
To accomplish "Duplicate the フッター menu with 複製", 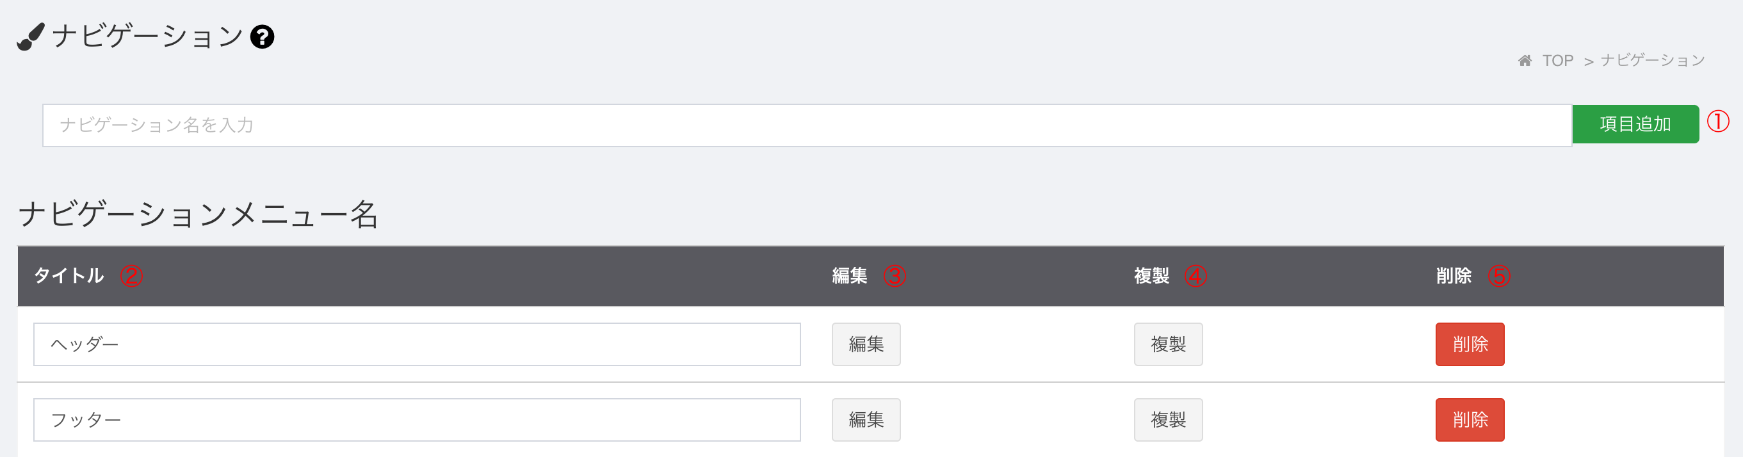I will [x=1168, y=420].
